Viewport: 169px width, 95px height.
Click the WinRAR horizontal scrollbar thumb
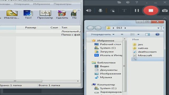coord(21,81)
